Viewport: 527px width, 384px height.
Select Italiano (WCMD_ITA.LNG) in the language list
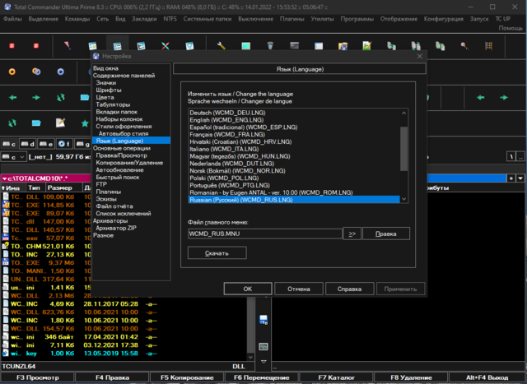294,149
